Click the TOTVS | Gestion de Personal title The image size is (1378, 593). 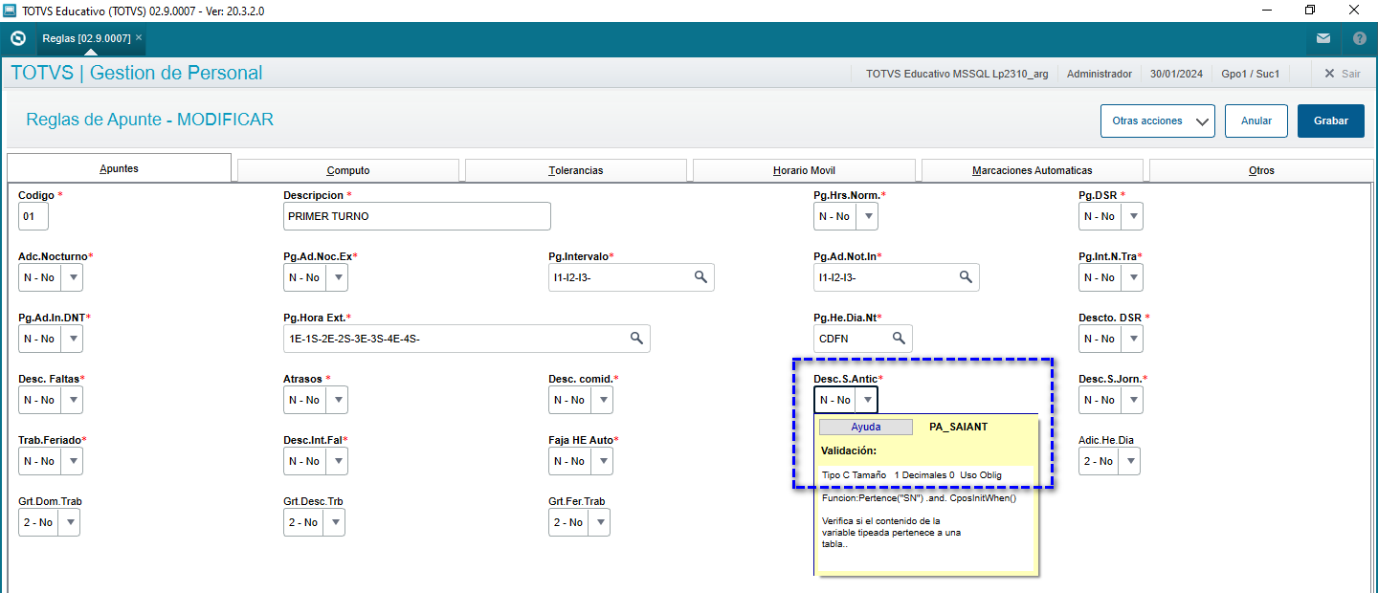click(137, 73)
